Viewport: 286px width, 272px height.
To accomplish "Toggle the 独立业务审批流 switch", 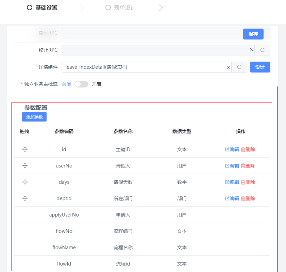I will pos(81,84).
